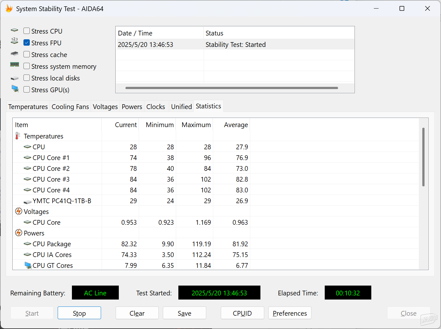Select the CPU GT Cores row label
Viewport: 441px width, 329px height.
[53, 265]
